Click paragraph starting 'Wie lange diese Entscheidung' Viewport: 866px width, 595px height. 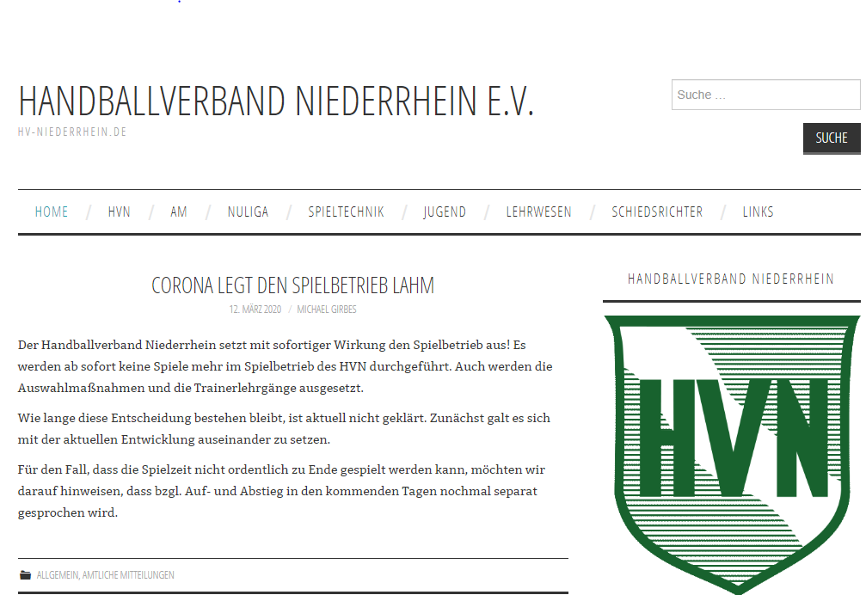[284, 429]
